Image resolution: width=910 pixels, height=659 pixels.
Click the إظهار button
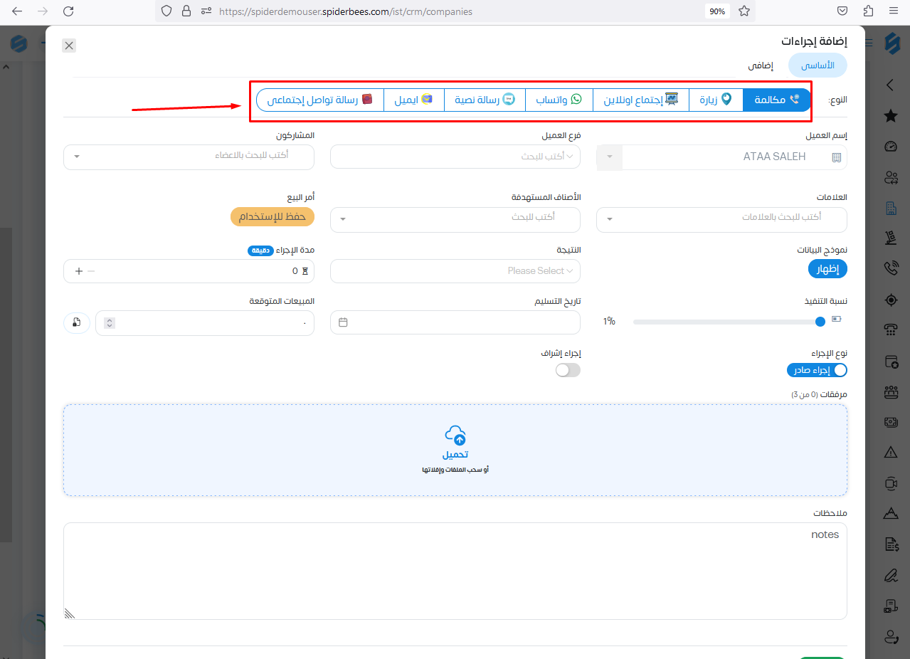pos(827,269)
